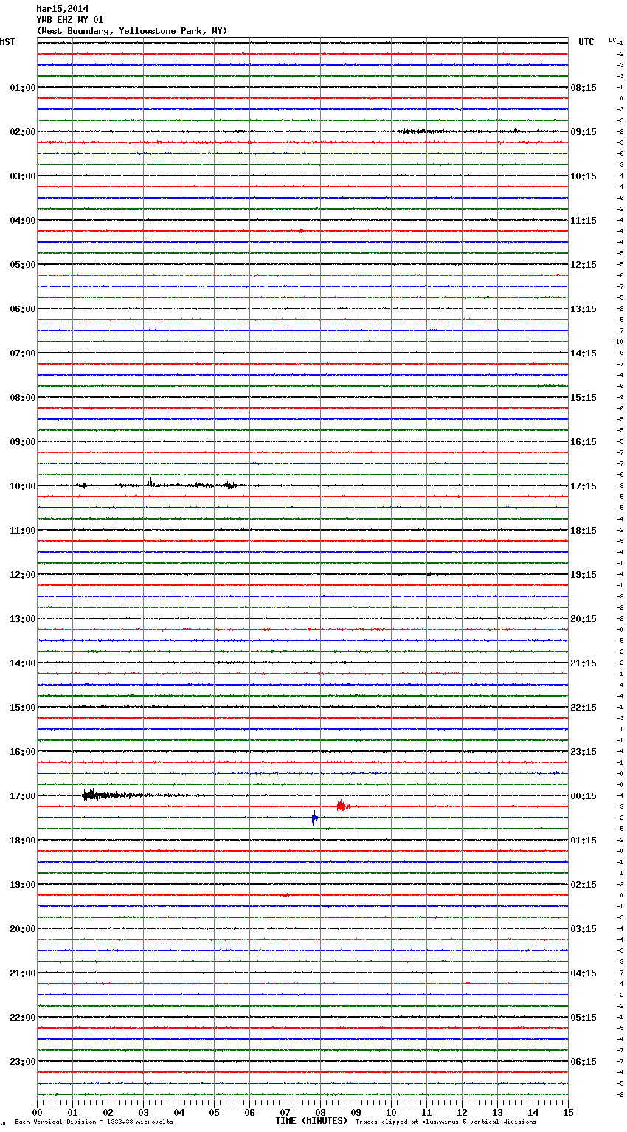Click the 02:15 UTC time label

(x=583, y=885)
